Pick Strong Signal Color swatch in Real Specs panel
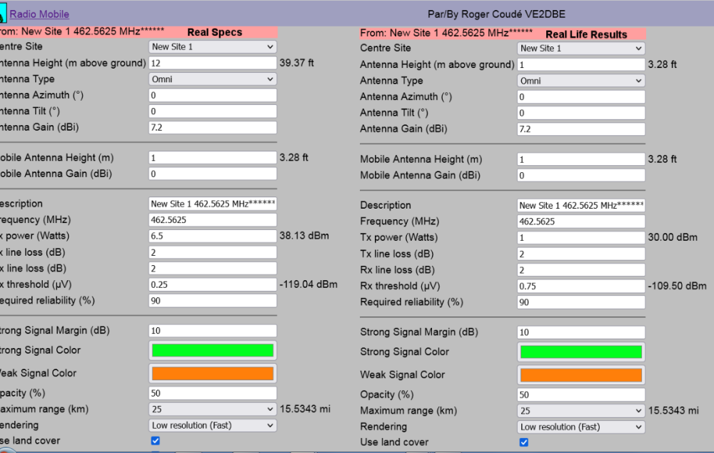Screen dimensions: 714x453 click(x=212, y=350)
